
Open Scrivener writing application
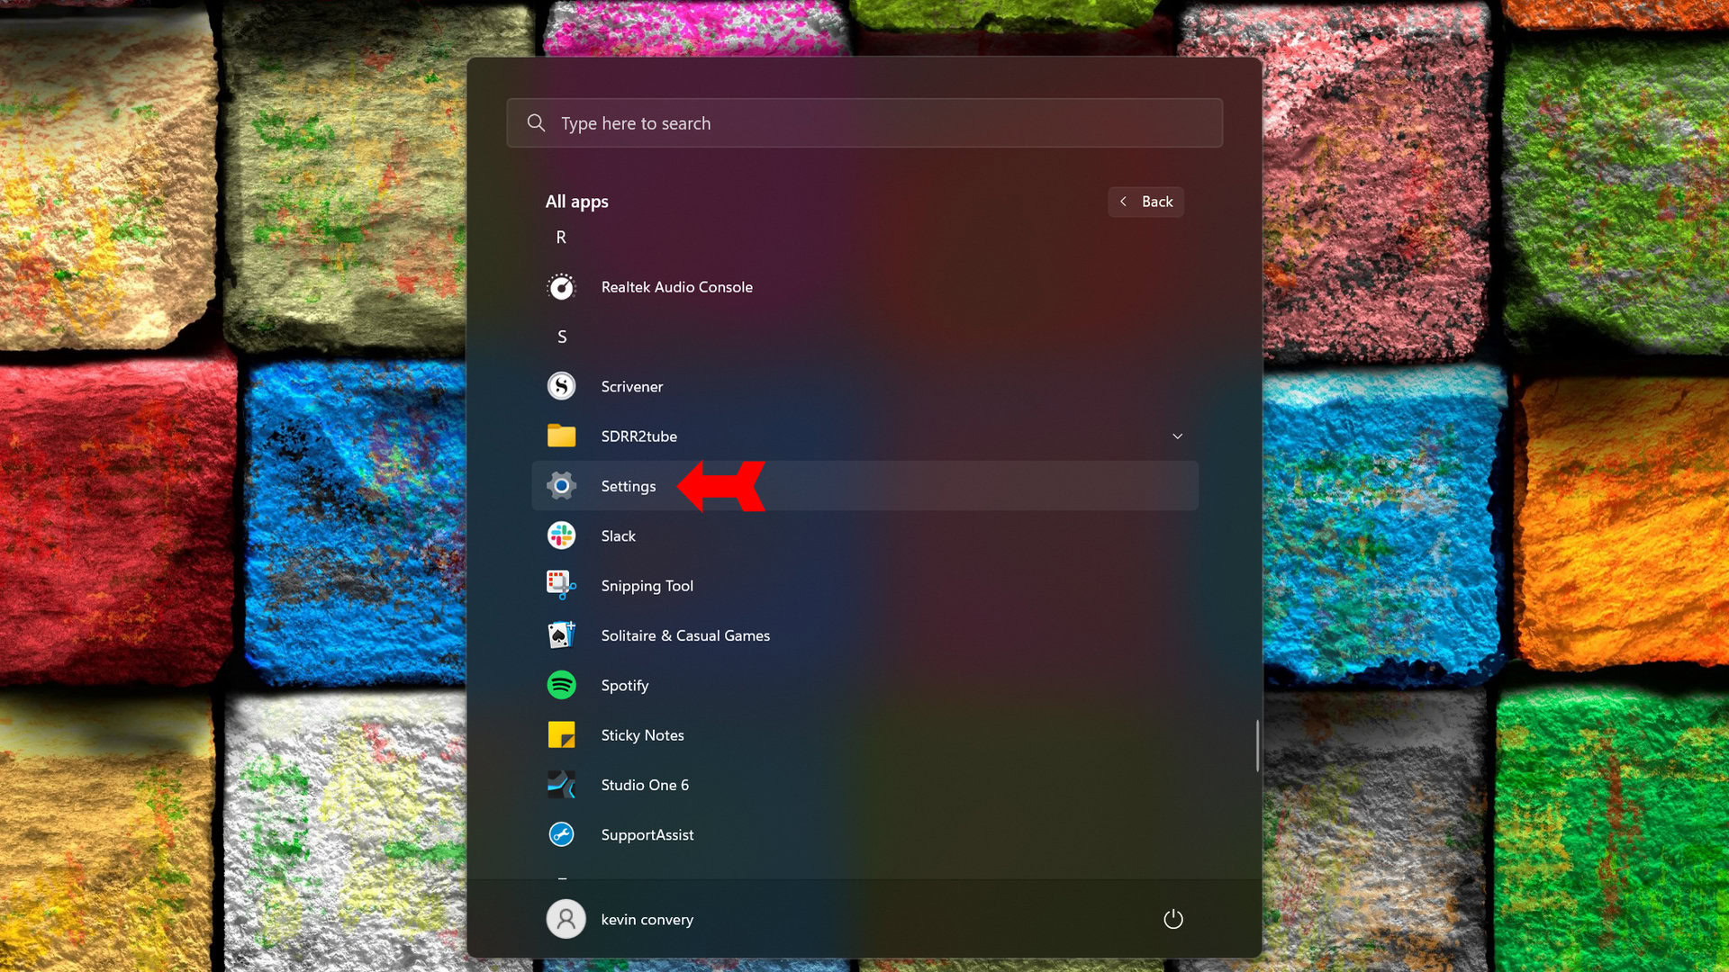tap(632, 386)
